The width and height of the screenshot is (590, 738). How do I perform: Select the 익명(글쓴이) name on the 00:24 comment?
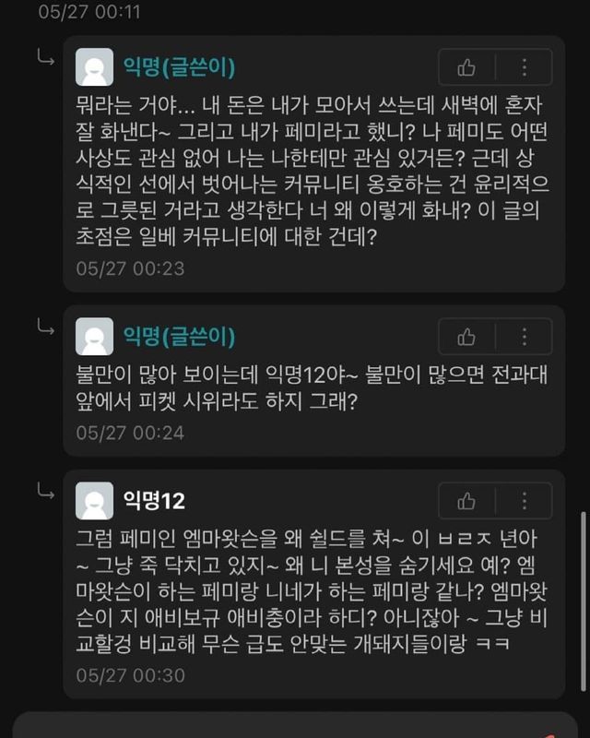pyautogui.click(x=179, y=337)
